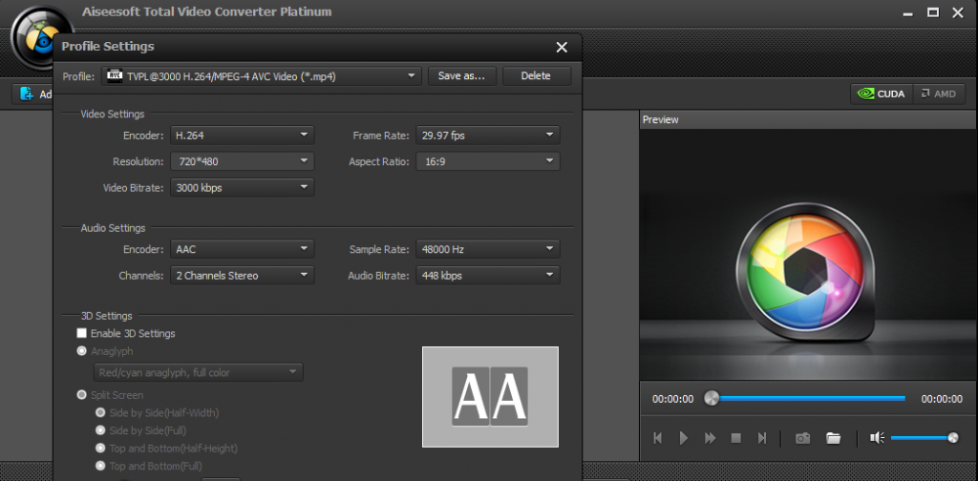Mute the preview speaker icon
The width and height of the screenshot is (978, 481).
[877, 438]
